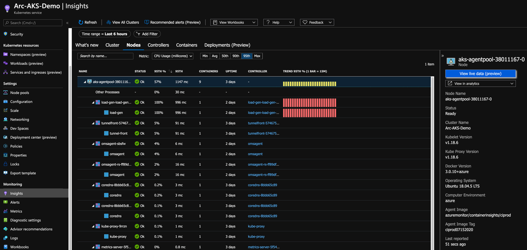This screenshot has width=527, height=250.
Task: Click the View All Clusters icon
Action: pyautogui.click(x=109, y=23)
